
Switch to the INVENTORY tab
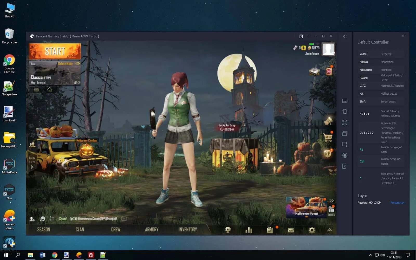[x=188, y=229]
